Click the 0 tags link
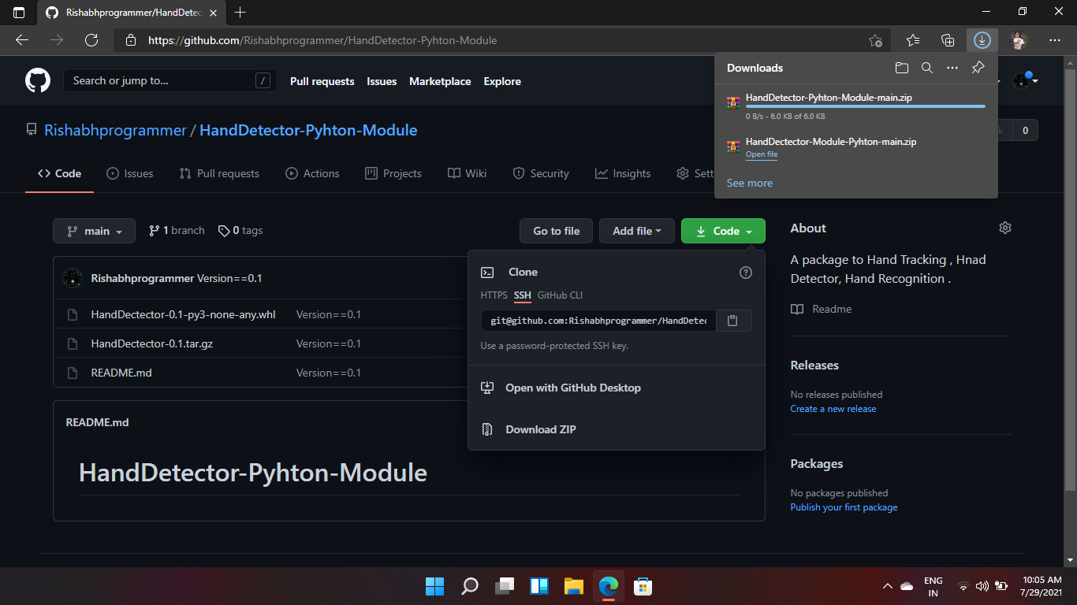1077x605 pixels. (x=240, y=231)
